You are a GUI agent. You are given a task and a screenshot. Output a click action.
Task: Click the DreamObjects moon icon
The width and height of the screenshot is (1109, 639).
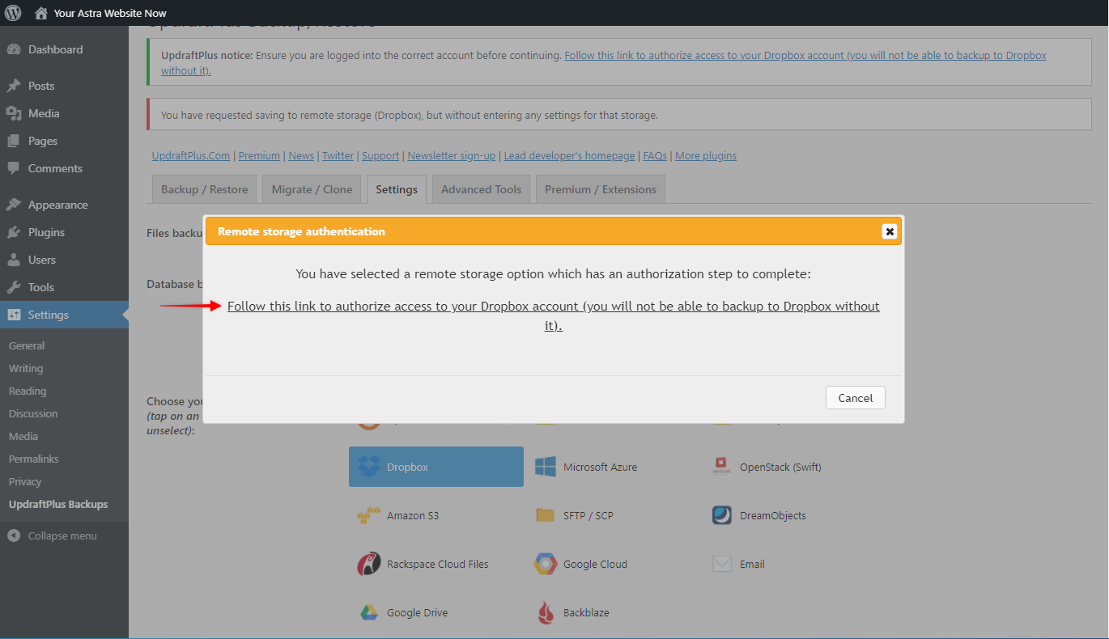click(x=721, y=515)
